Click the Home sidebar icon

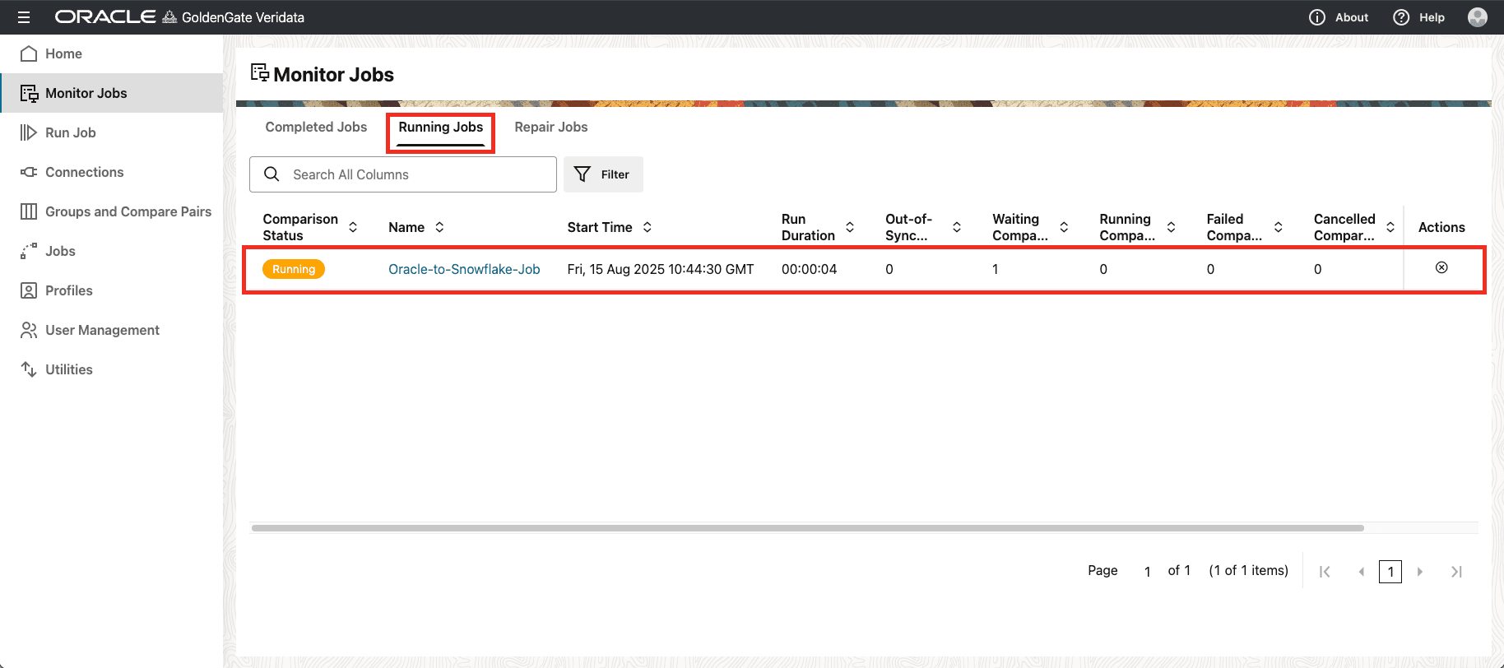point(29,53)
